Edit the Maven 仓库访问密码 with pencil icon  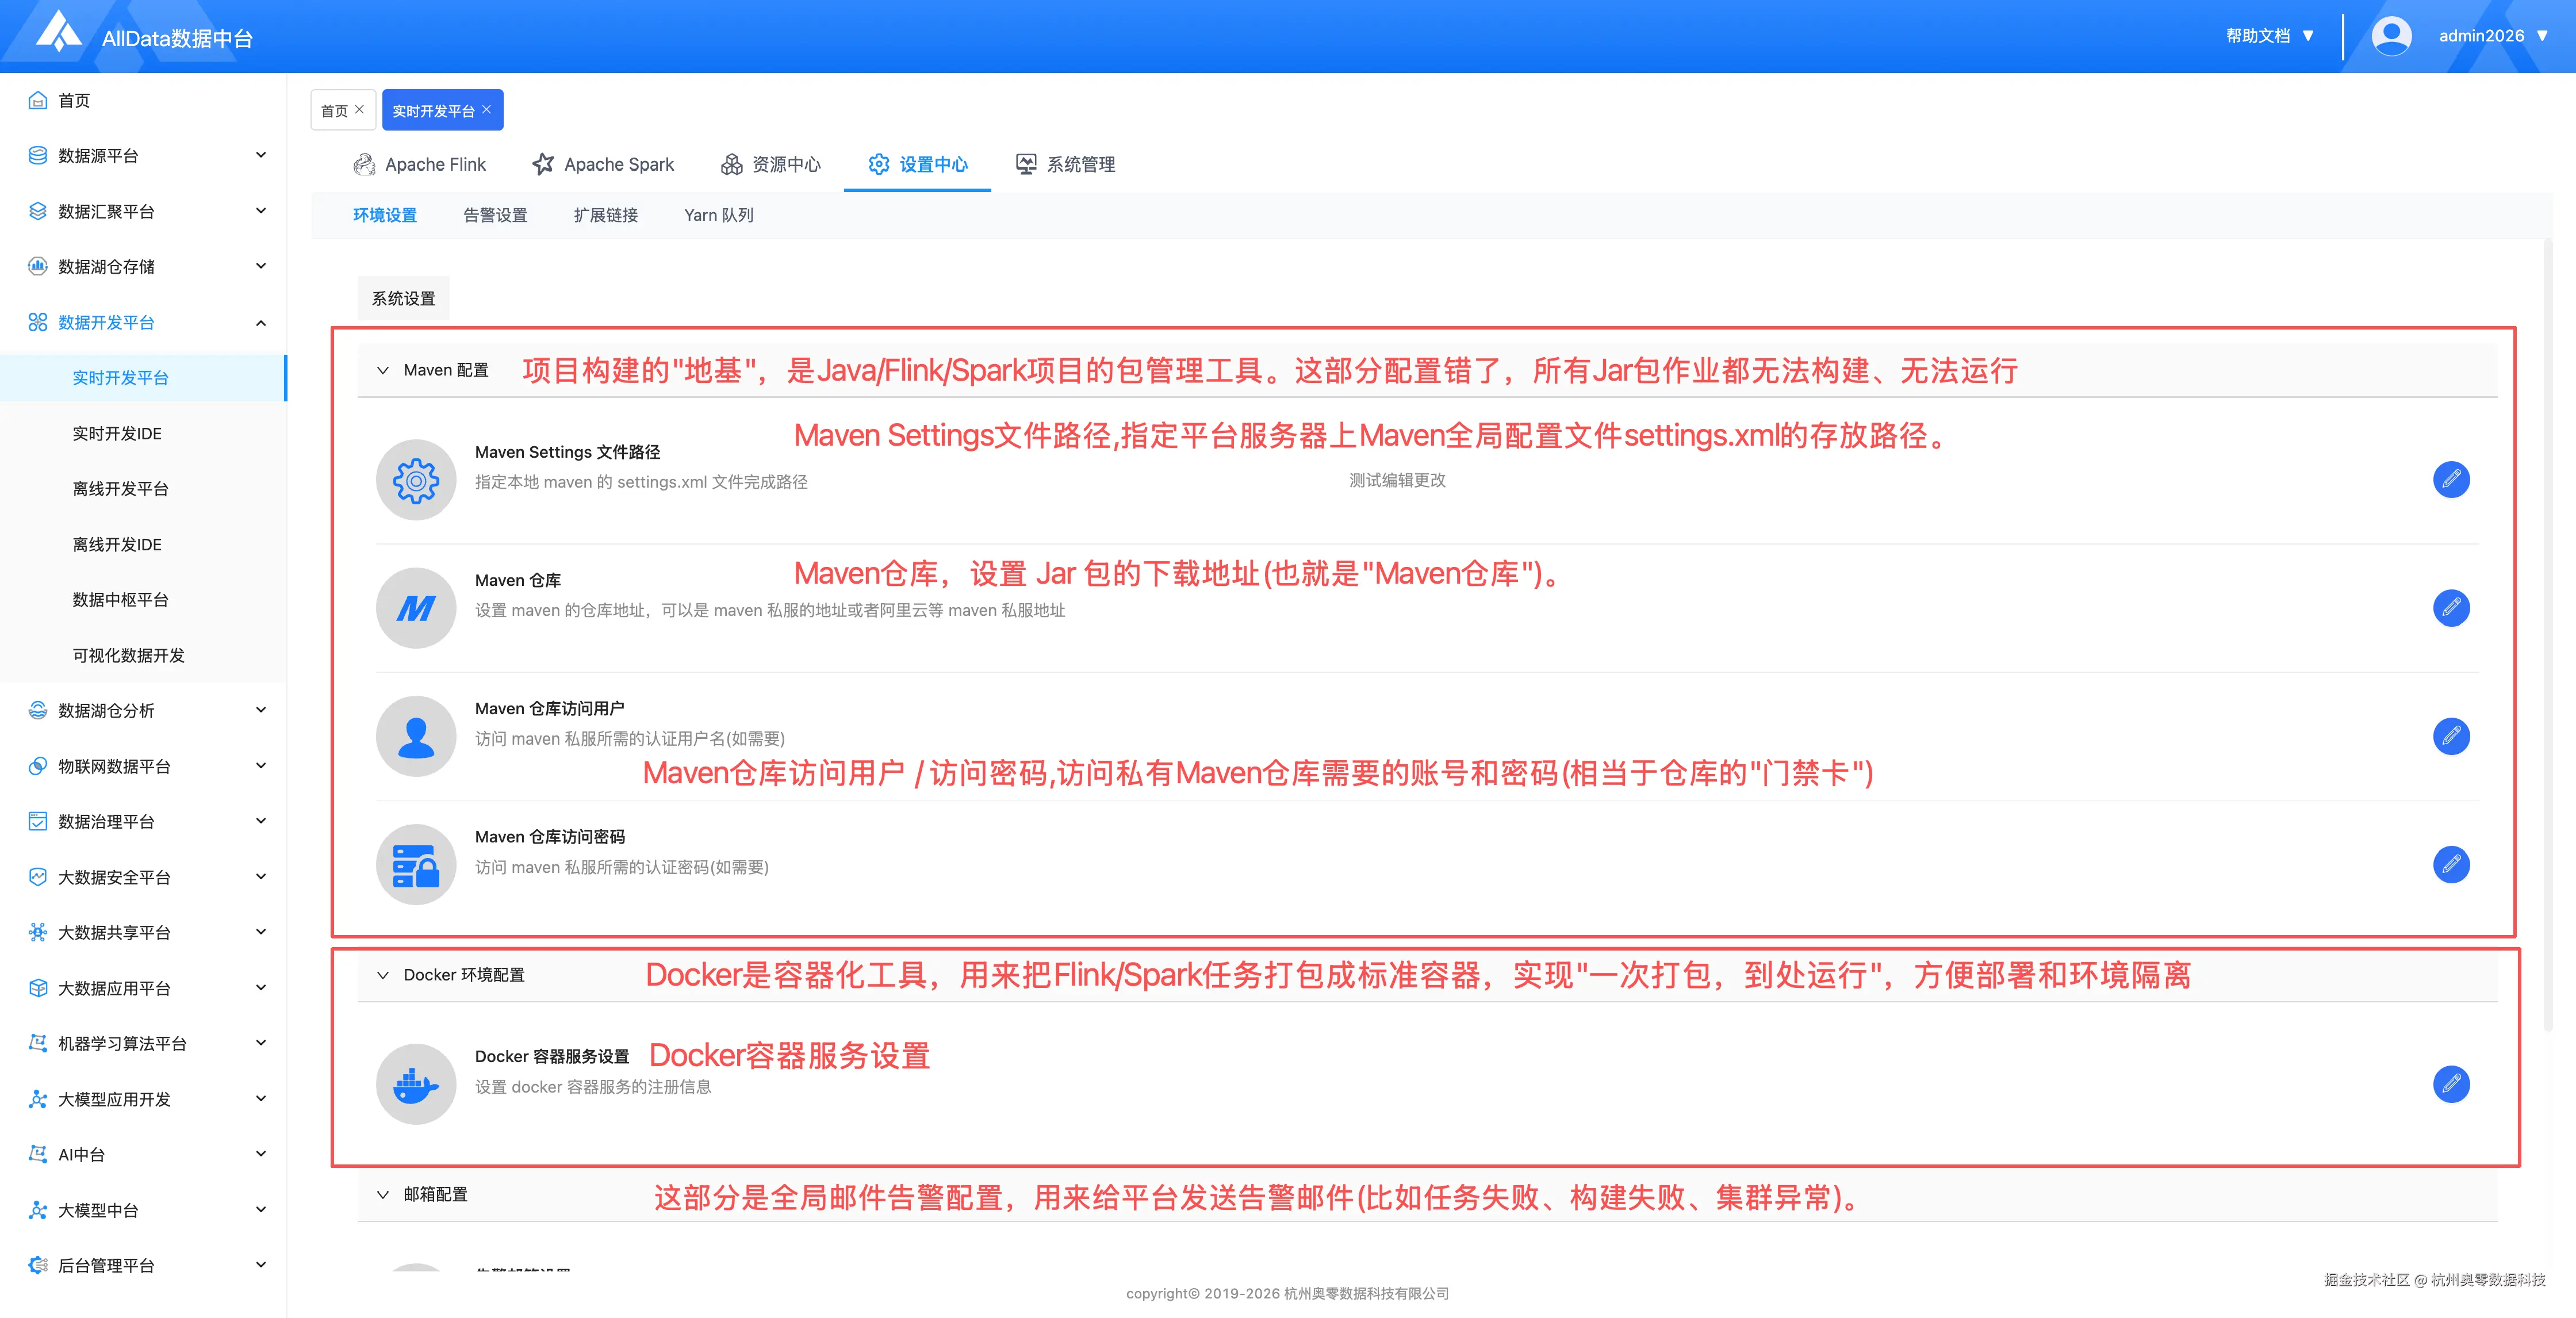pos(2451,864)
